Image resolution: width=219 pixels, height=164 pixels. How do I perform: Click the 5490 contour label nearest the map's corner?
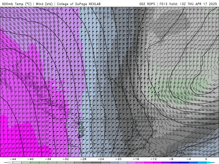click(x=180, y=153)
